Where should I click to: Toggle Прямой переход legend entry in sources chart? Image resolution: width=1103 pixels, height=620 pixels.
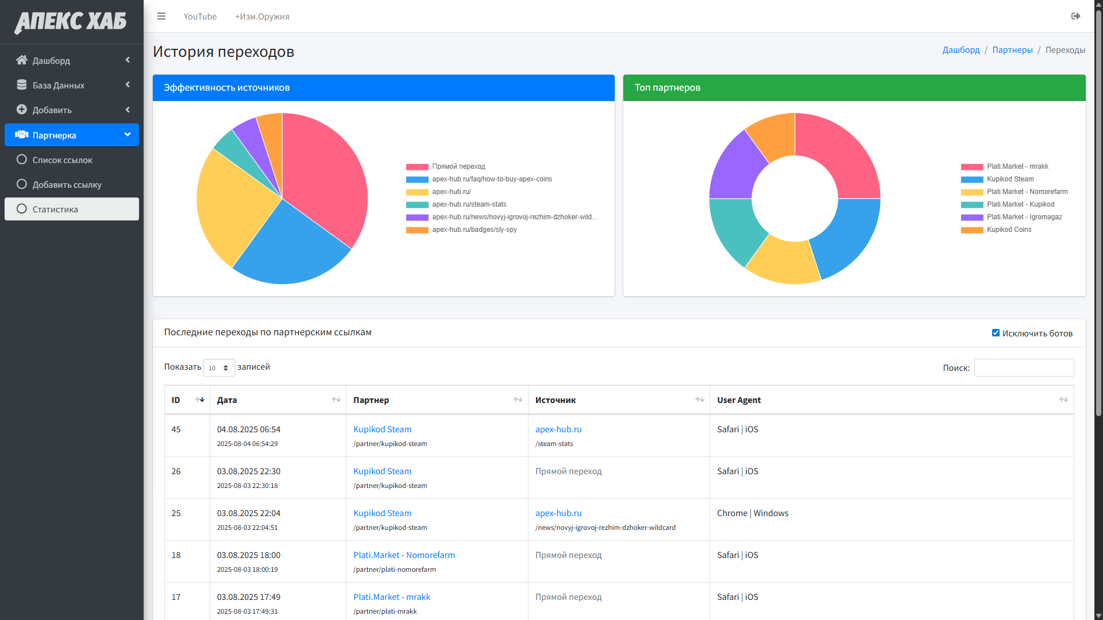[458, 166]
